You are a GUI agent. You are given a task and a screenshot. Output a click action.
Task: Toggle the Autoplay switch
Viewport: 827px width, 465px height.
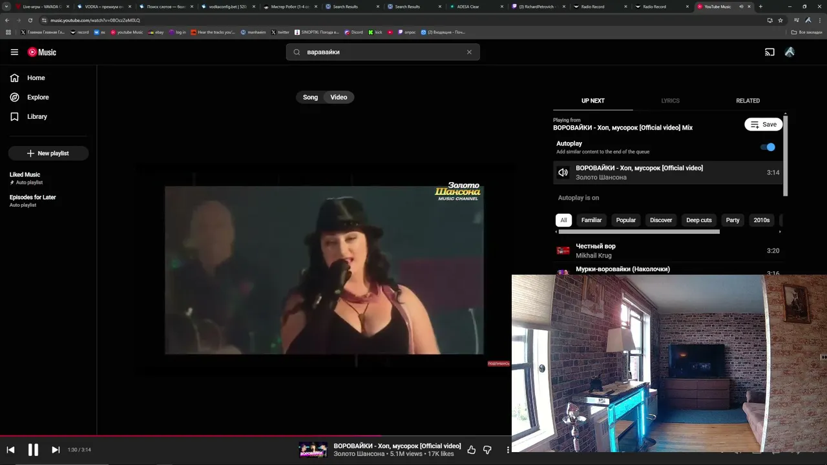tap(768, 147)
